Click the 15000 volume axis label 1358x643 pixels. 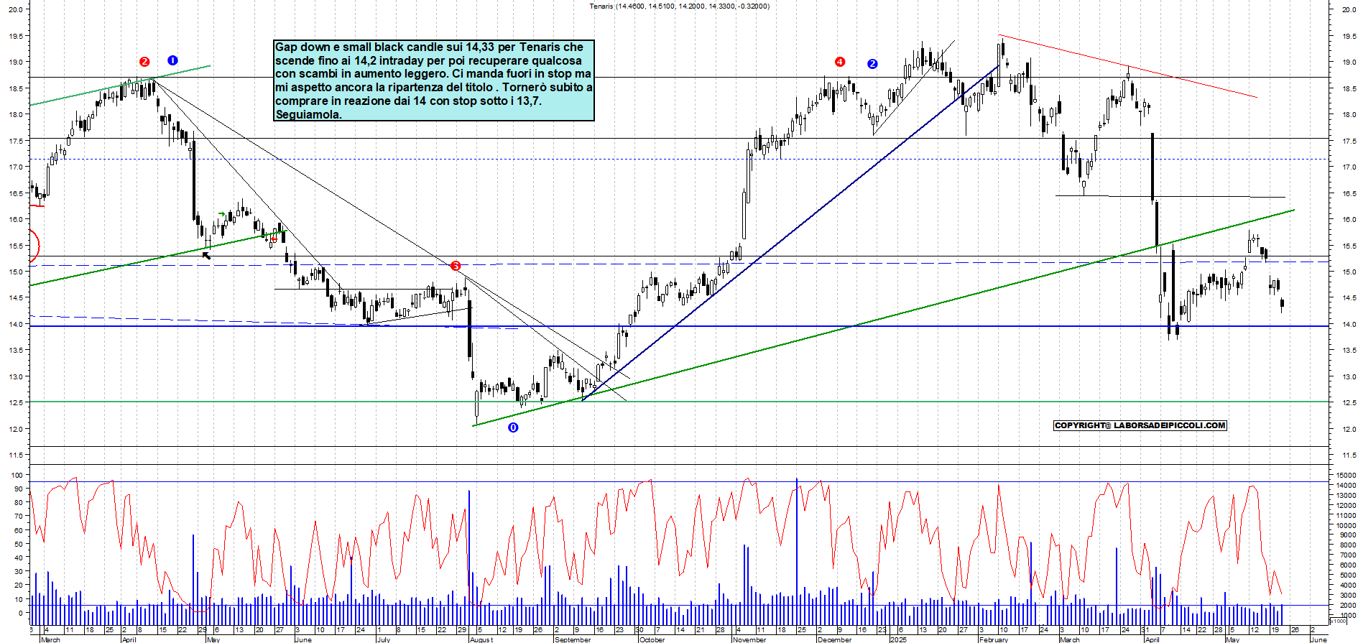tap(1345, 475)
